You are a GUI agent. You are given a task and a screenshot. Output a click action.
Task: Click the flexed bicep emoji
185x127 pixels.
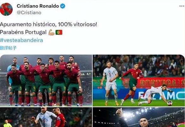[51, 32]
